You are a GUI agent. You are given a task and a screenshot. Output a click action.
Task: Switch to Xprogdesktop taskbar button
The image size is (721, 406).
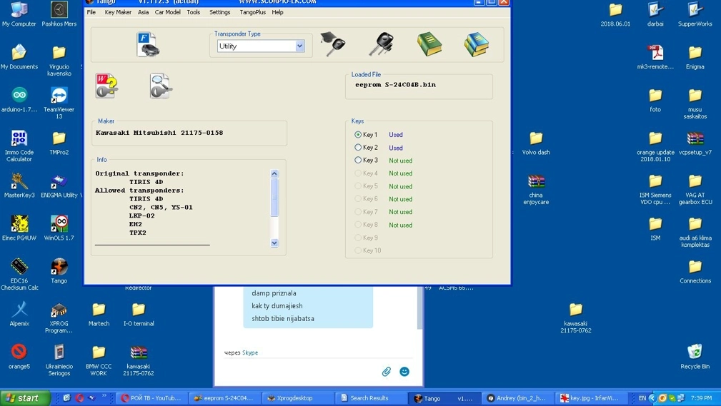pyautogui.click(x=297, y=398)
